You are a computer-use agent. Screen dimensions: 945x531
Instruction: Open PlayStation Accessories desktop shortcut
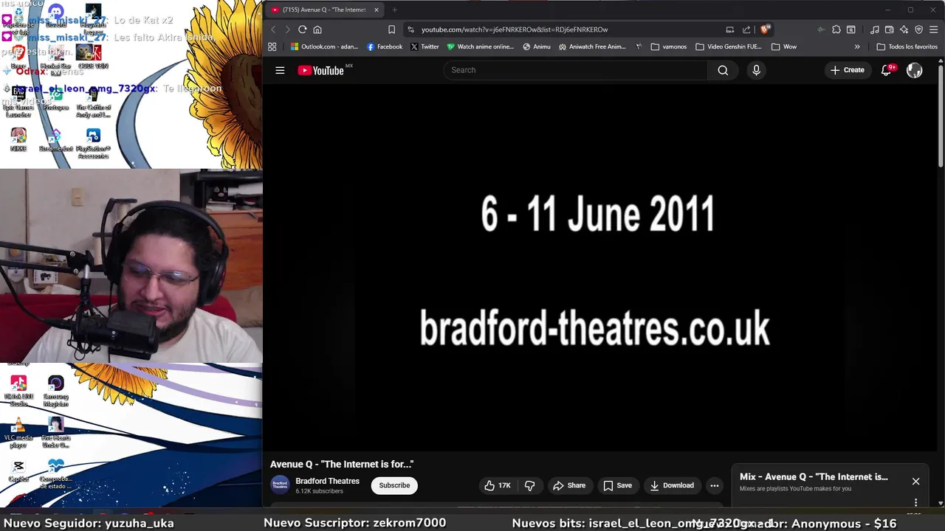pyautogui.click(x=93, y=143)
